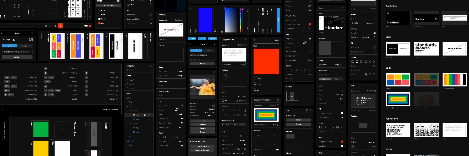Click green swatch in Choose colors panel
This screenshot has width=469, height=156.
[41, 129]
